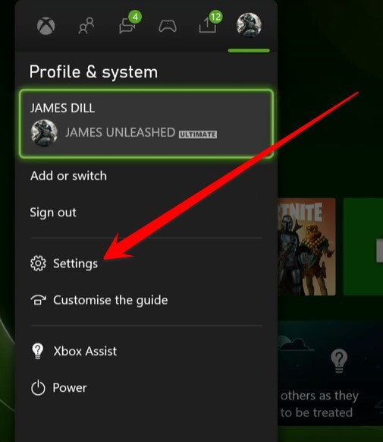
Task: Open the Capture & share tab icon
Action: (208, 26)
